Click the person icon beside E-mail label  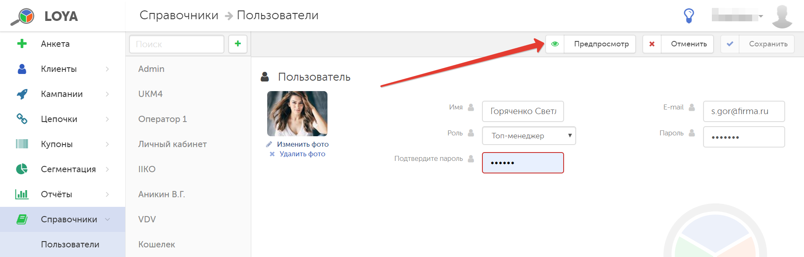click(692, 107)
